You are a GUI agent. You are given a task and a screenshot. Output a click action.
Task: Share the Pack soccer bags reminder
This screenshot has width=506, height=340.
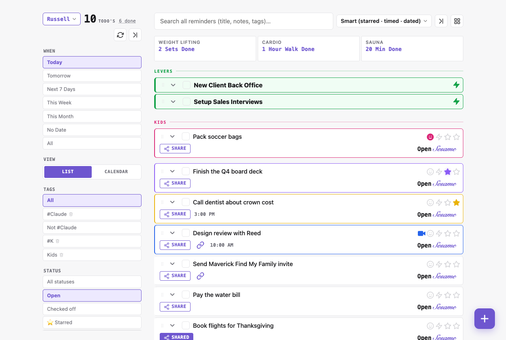(x=175, y=149)
